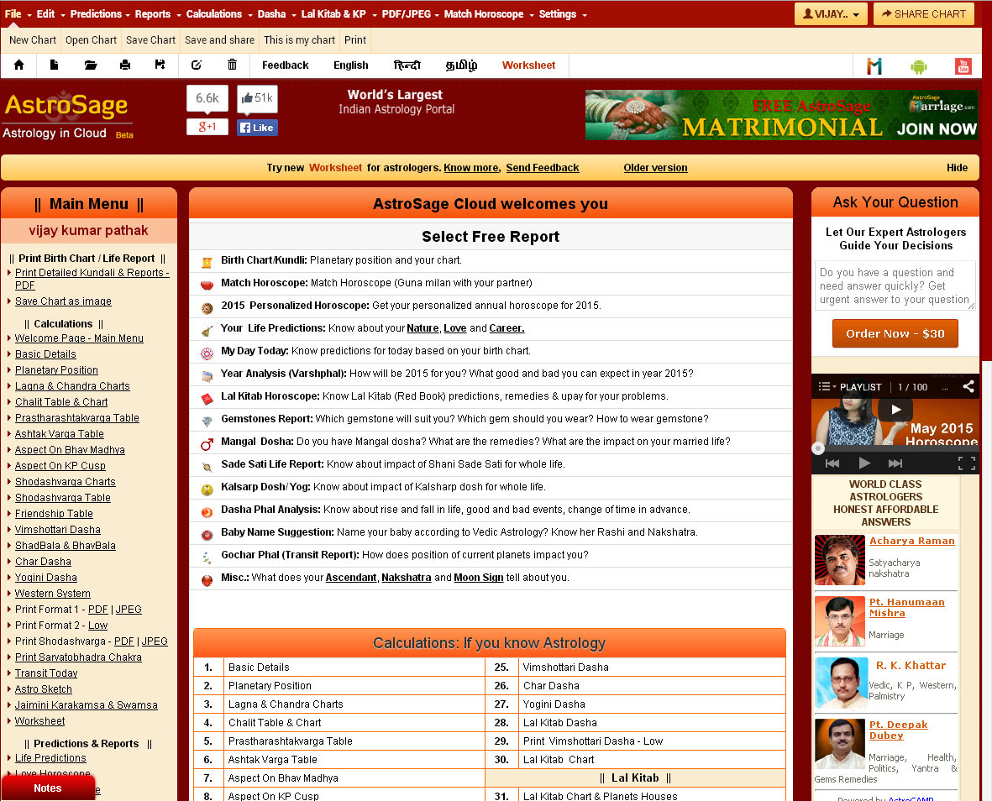The width and height of the screenshot is (992, 801).
Task: Click table row 2 Planetary Position
Action: pos(339,685)
